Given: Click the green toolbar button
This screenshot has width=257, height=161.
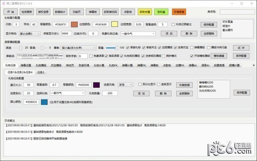Looking at the screenshot, I should tap(161, 12).
